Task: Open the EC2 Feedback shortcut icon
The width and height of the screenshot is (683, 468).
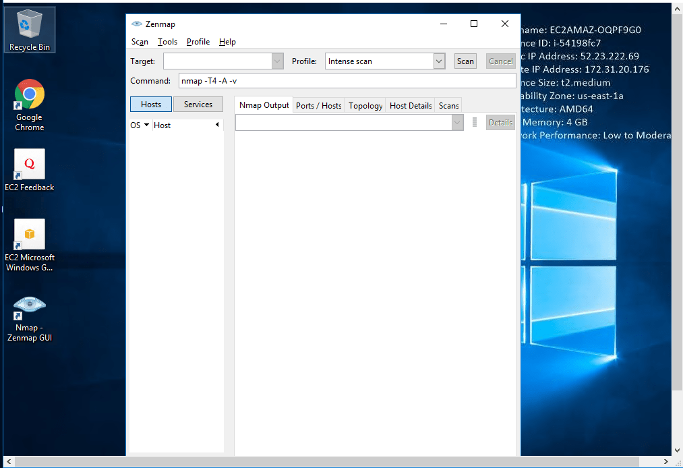Action: coord(29,165)
